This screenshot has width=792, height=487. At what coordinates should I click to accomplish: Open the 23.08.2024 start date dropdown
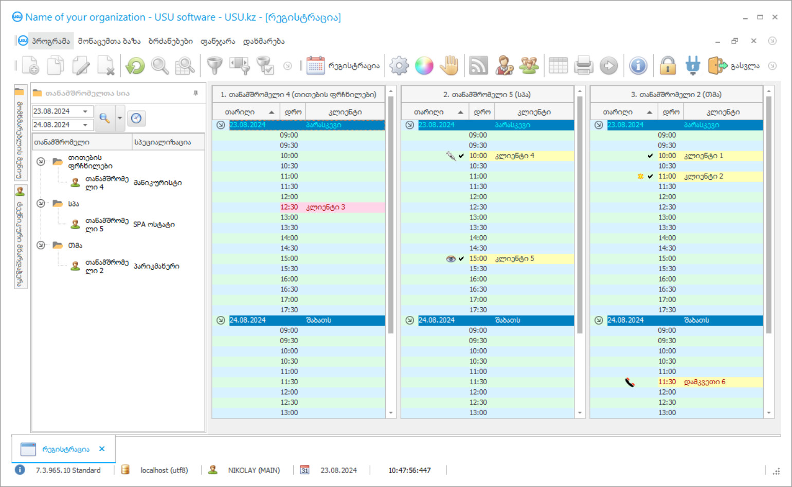[85, 111]
